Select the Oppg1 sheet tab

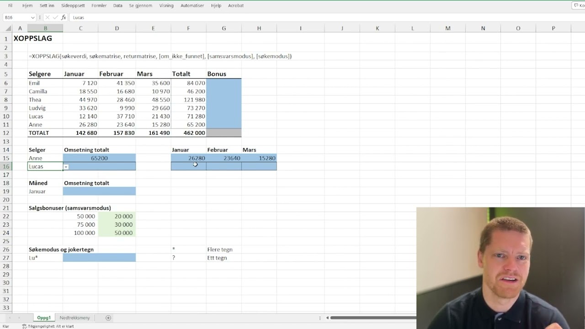tap(44, 318)
